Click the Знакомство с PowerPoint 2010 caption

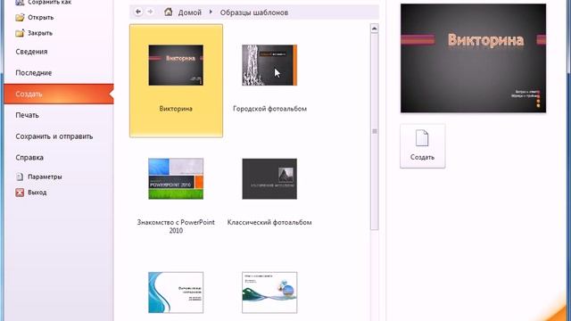[176, 226]
